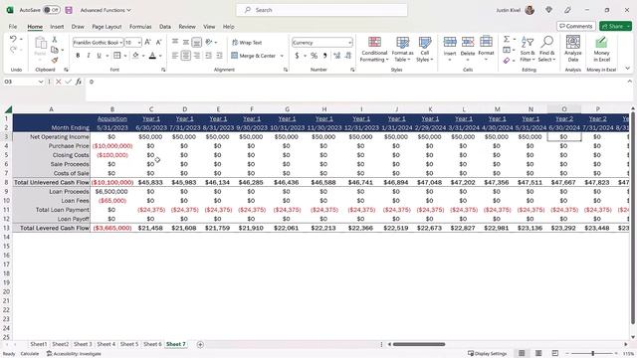637x358 pixels.
Task: Open the Sheet 5 worksheet tab
Action: click(129, 344)
